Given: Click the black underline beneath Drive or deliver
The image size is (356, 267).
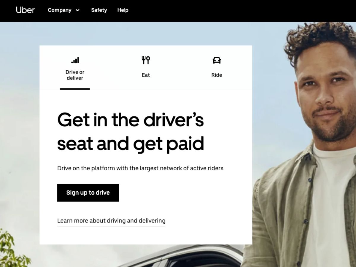Looking at the screenshot, I should (75, 89).
